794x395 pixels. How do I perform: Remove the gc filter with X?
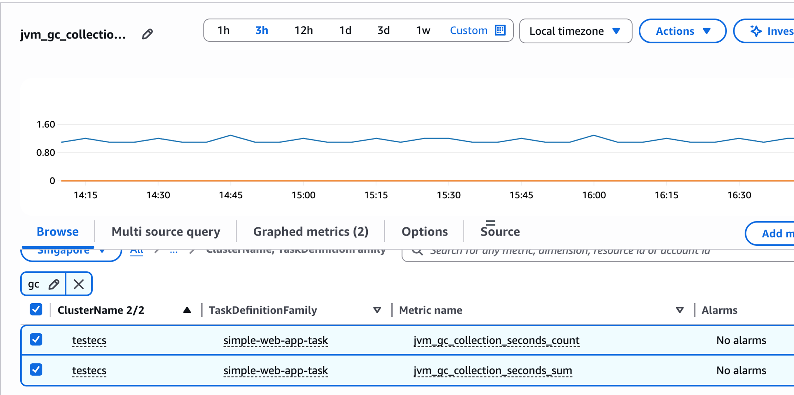79,284
